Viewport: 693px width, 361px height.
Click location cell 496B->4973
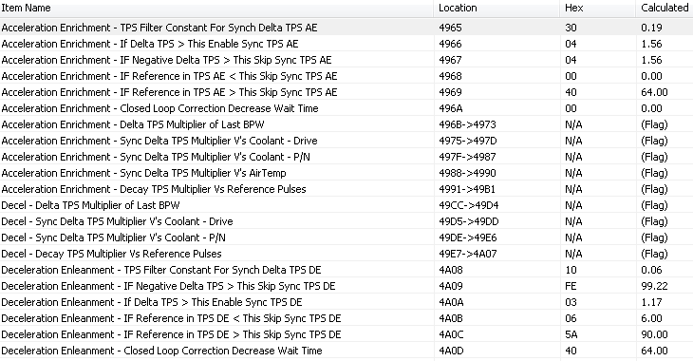(467, 124)
